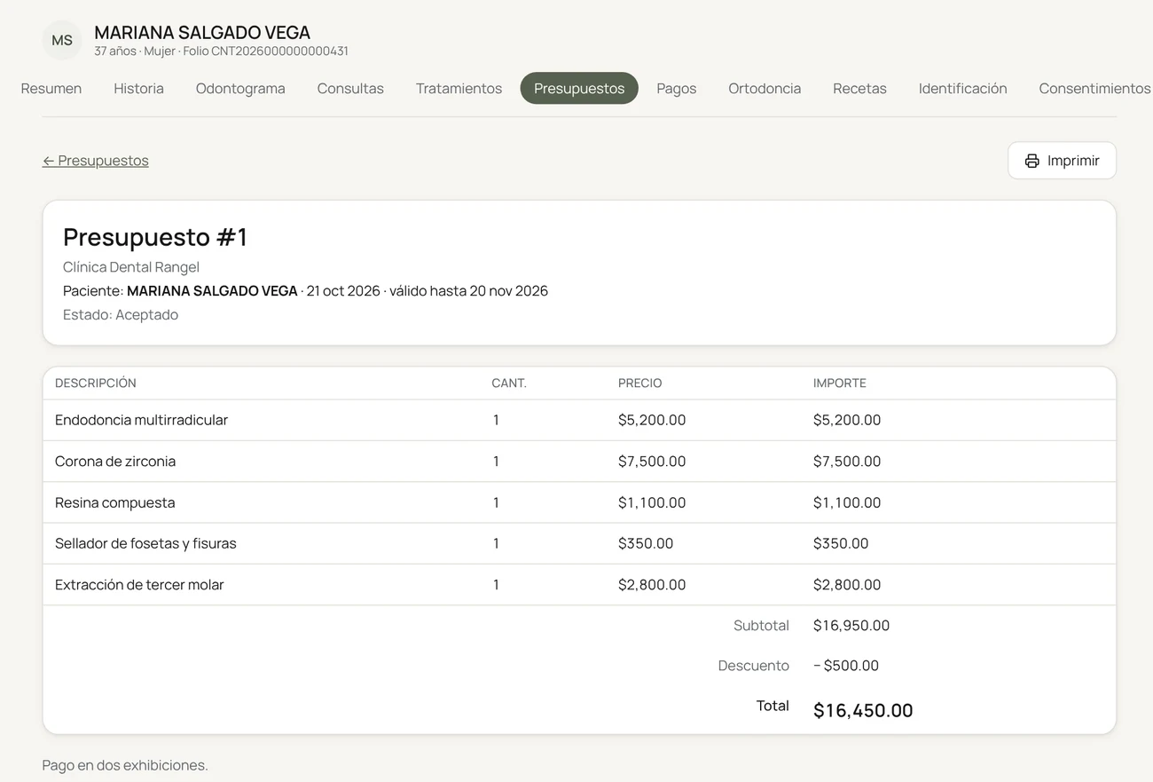Click patient name MARIANA SALGADO VEGA header
Viewport: 1153px width, 782px height.
coord(202,33)
